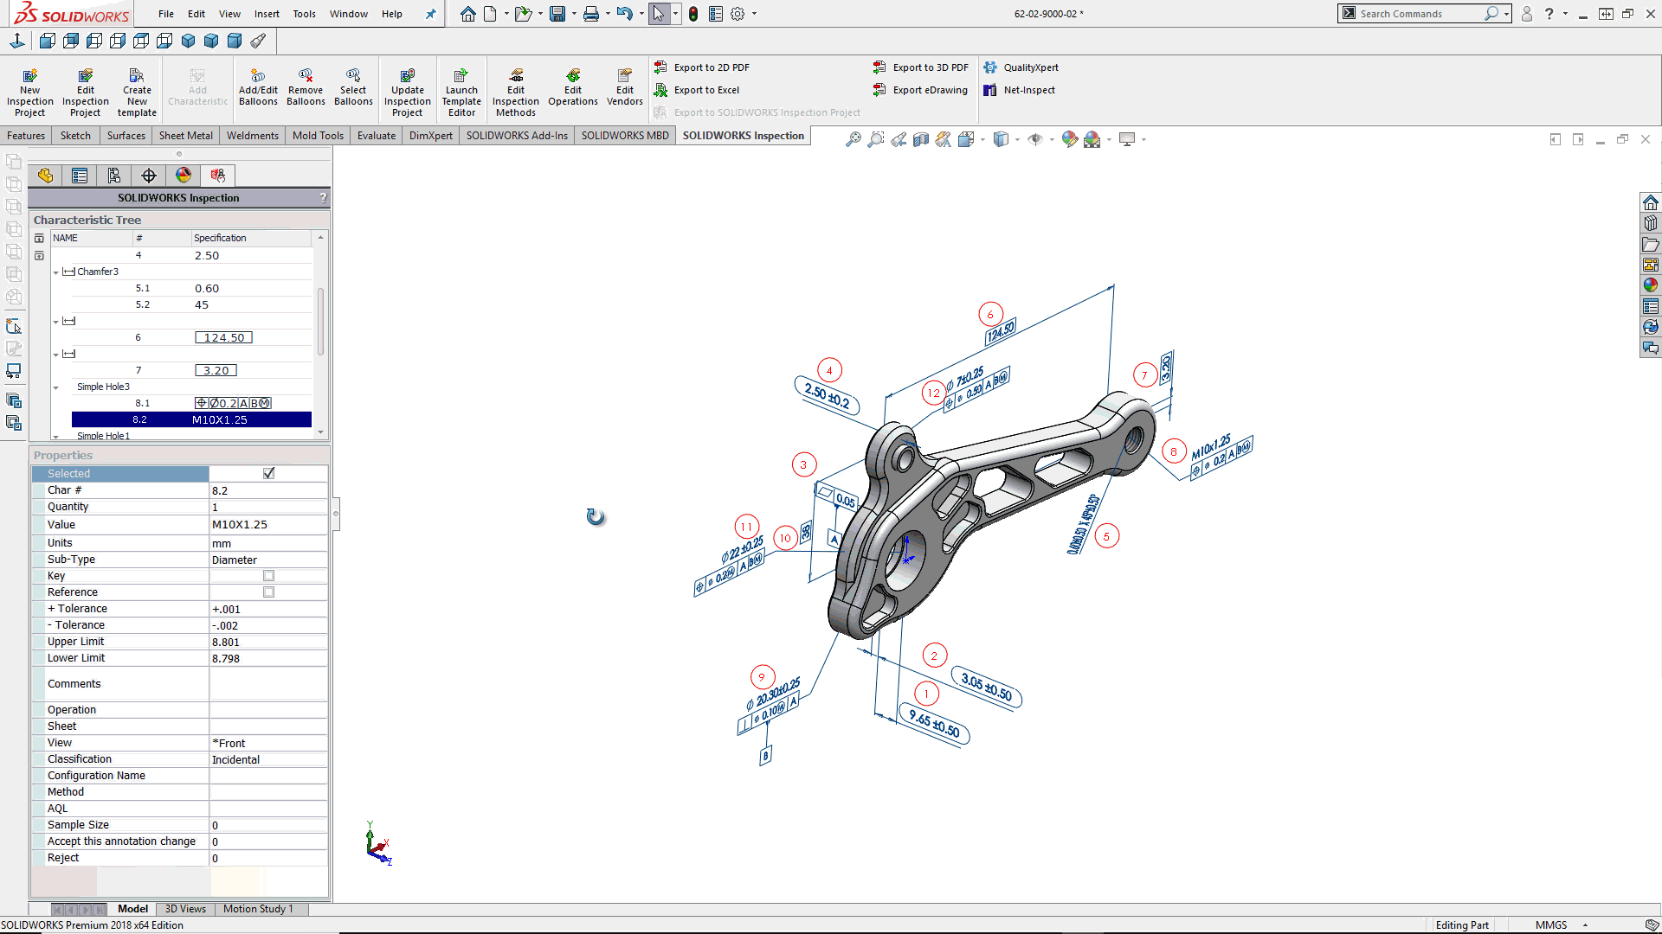1662x934 pixels.
Task: Enable the Selected checkbox in Properties panel
Action: 268,472
